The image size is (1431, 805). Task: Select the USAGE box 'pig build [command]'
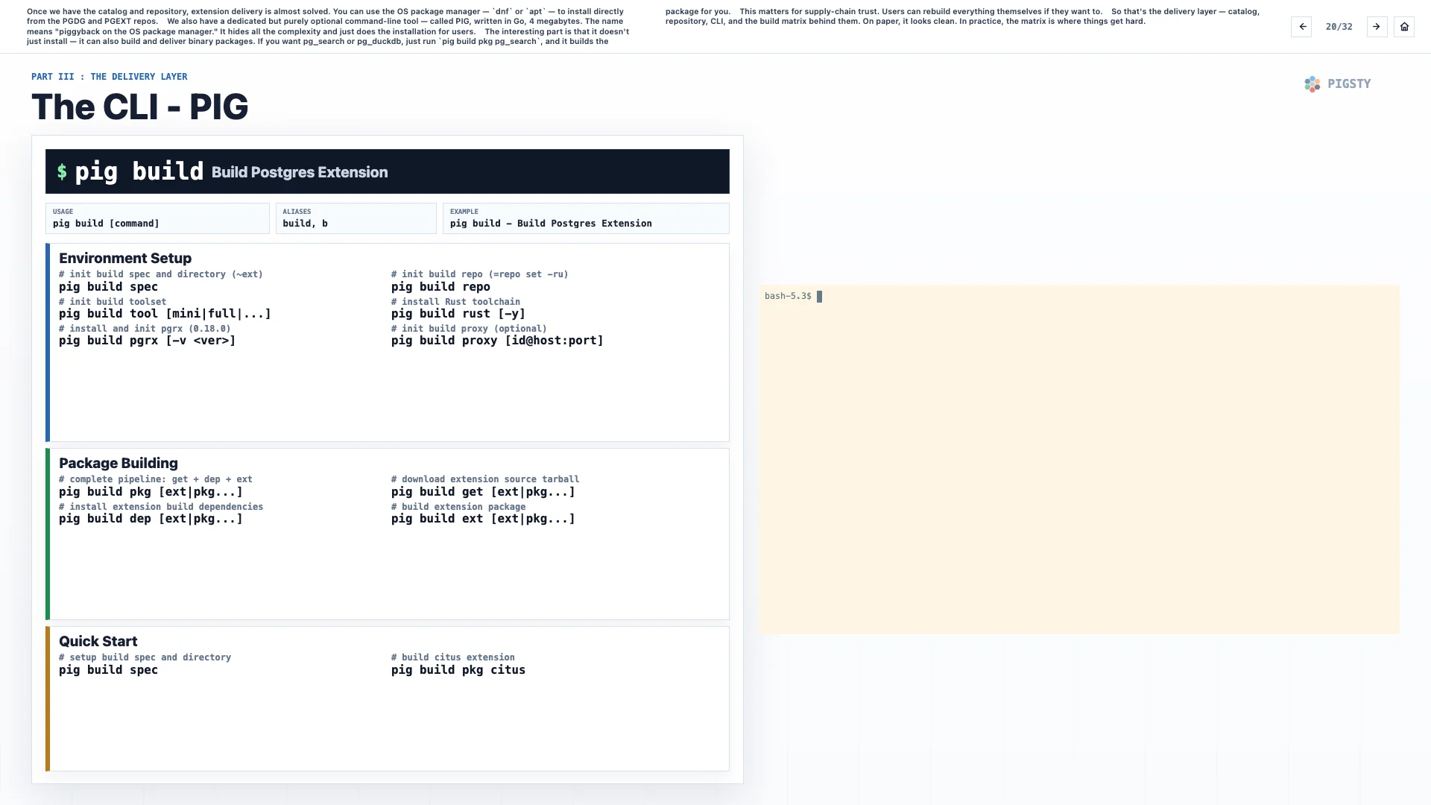tap(157, 218)
